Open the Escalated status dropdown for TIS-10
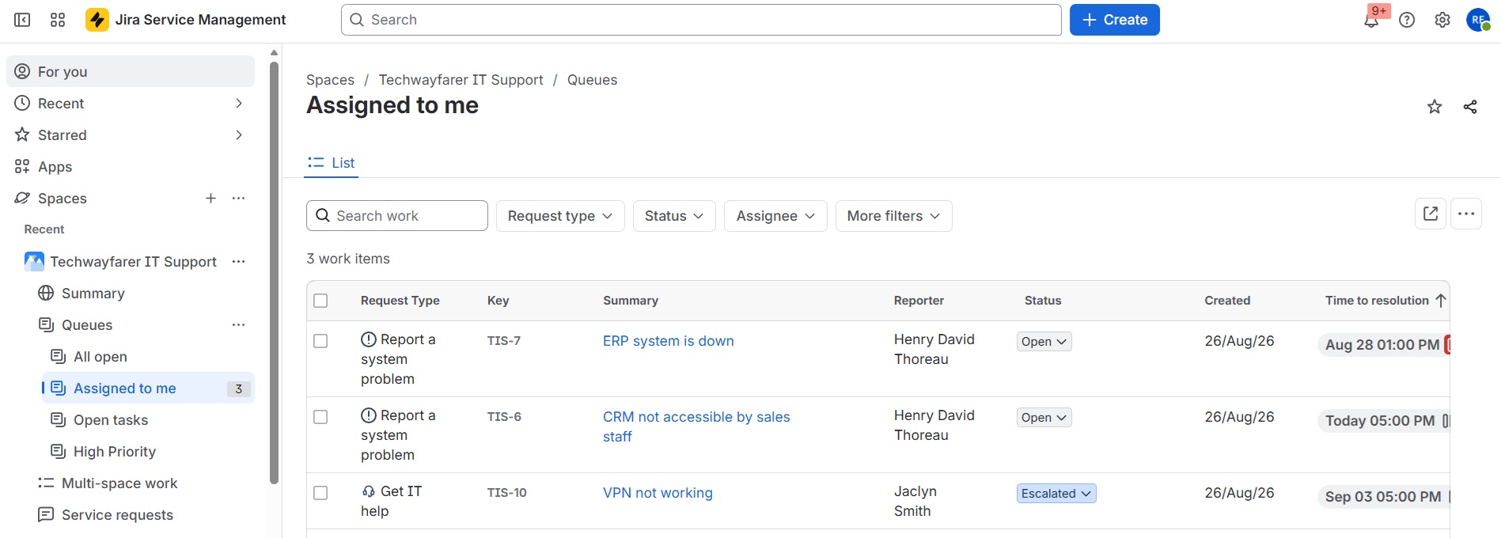Image resolution: width=1501 pixels, height=538 pixels. tap(1056, 494)
